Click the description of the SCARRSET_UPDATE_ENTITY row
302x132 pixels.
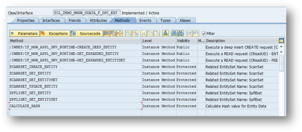[x=242, y=86]
